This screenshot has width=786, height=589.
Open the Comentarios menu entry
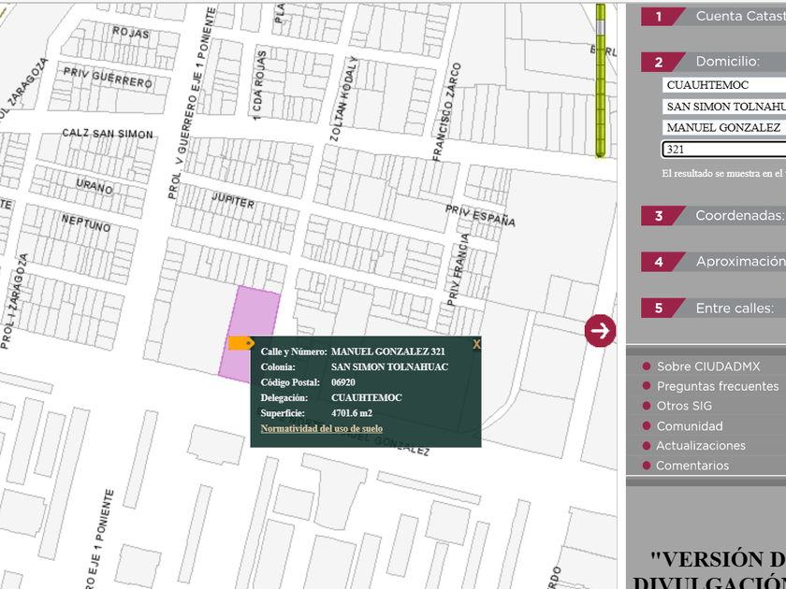[691, 466]
